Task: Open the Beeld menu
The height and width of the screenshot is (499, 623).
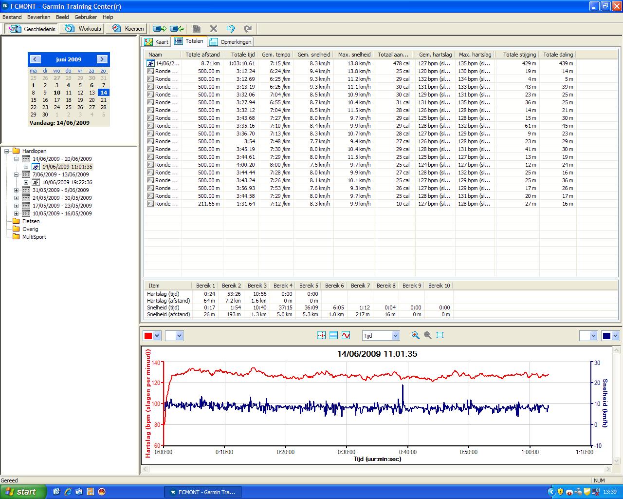Action: 62,17
